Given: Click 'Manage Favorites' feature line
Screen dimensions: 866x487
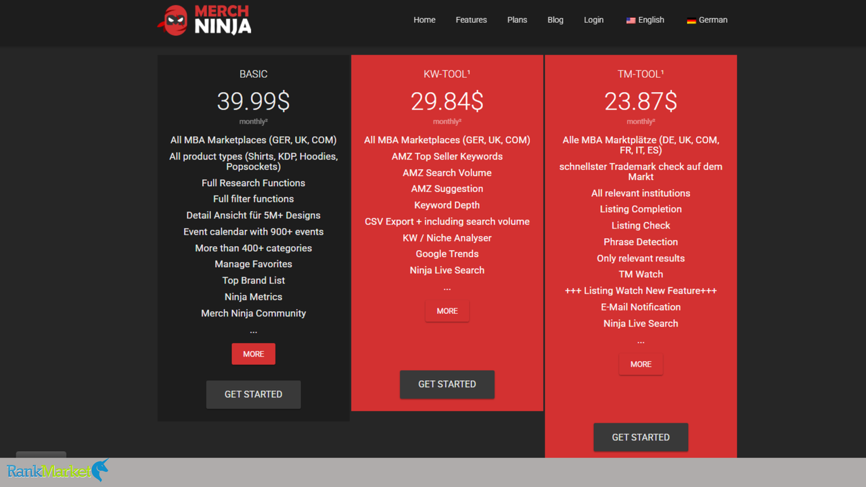Looking at the screenshot, I should point(253,264).
